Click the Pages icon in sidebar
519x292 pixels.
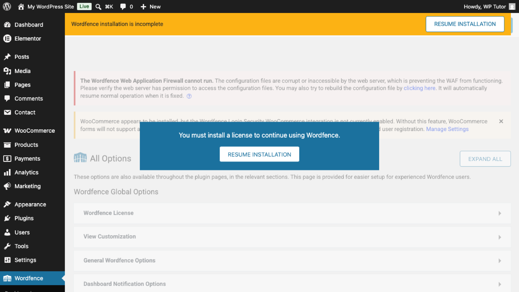tap(7, 85)
